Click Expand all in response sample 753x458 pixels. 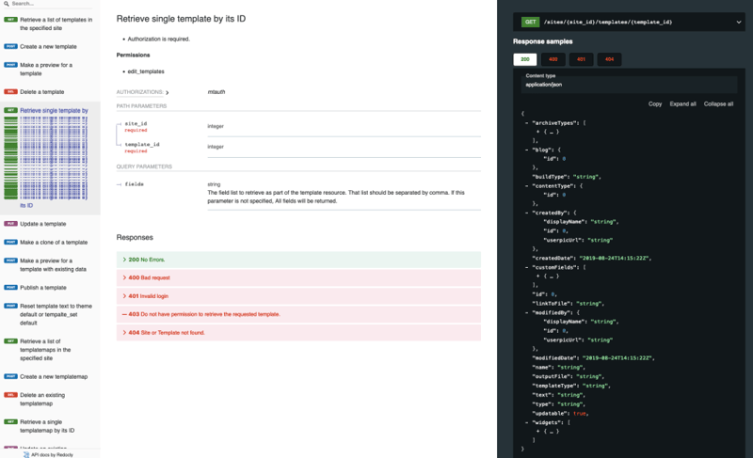tap(682, 103)
